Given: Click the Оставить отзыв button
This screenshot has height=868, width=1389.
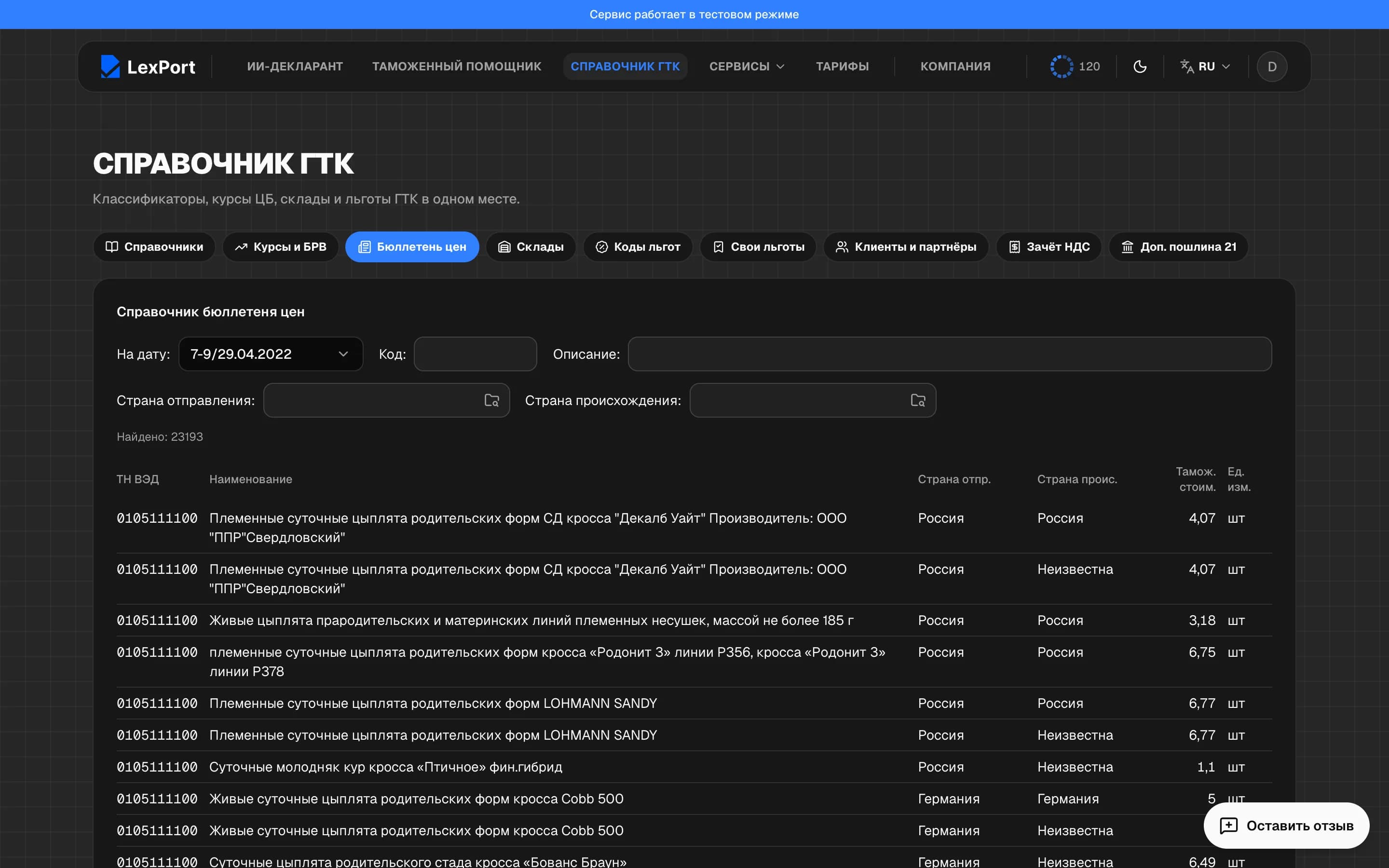Looking at the screenshot, I should click(1286, 826).
